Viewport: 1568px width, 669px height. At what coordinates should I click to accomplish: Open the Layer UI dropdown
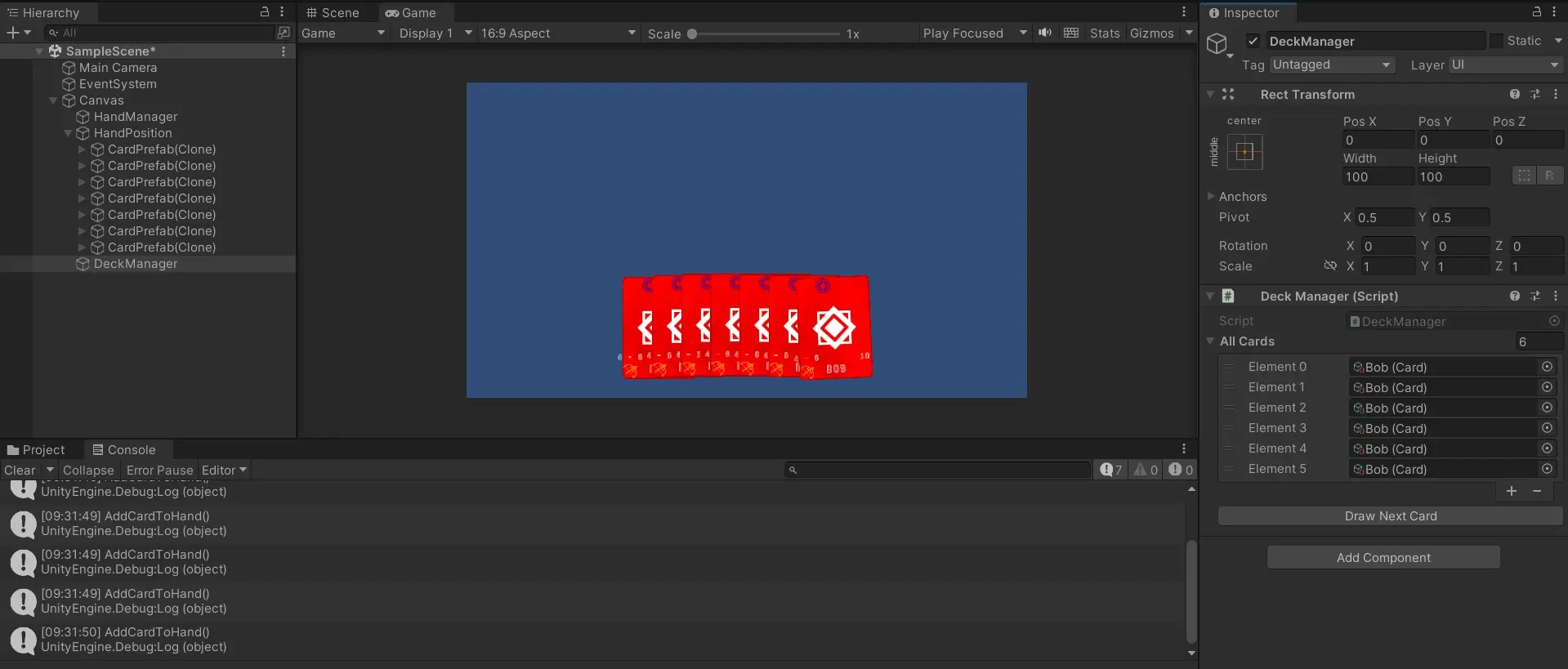[1505, 65]
